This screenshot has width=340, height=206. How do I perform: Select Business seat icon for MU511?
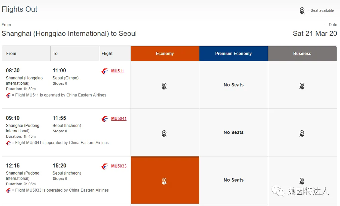click(302, 86)
